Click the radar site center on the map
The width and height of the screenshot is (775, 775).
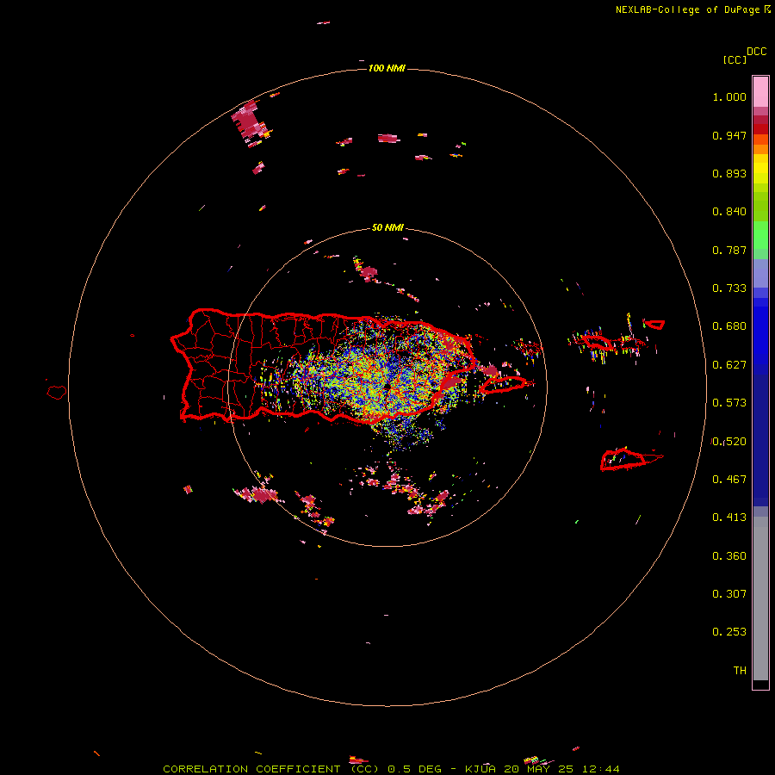388,387
